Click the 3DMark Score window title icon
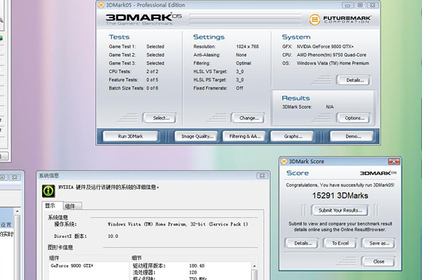The image size is (422, 280). pyautogui.click(x=284, y=161)
